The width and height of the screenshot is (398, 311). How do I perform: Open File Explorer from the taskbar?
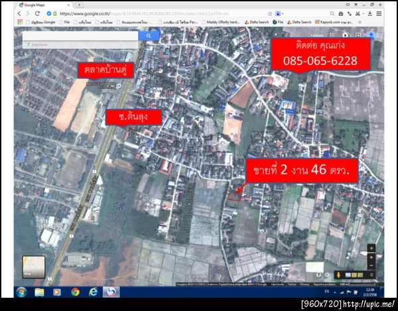tap(39, 292)
